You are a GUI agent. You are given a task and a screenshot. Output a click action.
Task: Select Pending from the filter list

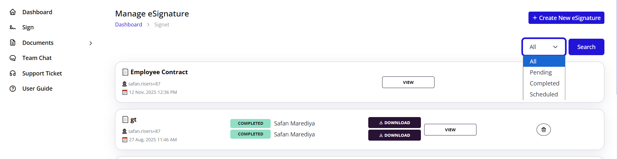click(541, 73)
